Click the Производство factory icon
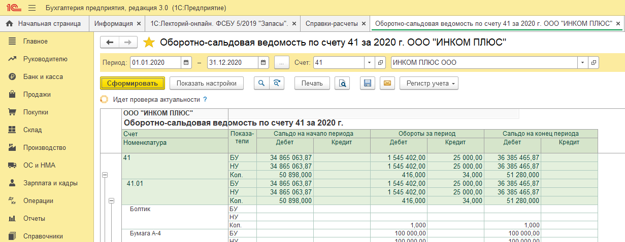Image resolution: width=625 pixels, height=242 pixels. click(13, 148)
